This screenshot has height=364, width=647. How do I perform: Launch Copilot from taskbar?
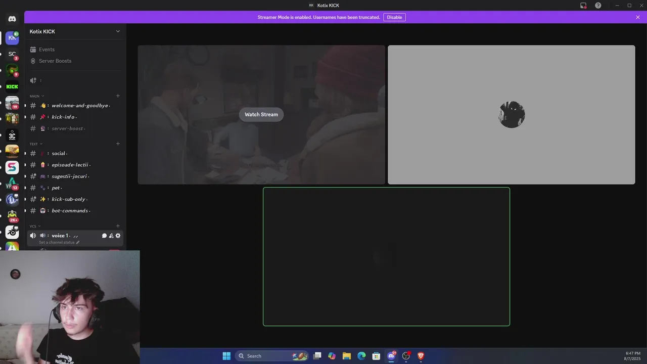[332, 356]
